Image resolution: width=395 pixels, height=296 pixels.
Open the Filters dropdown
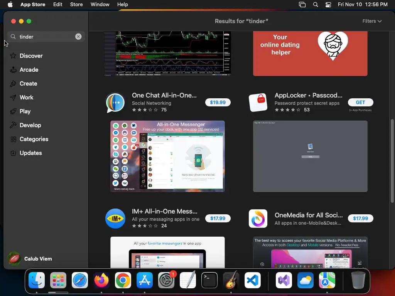(x=372, y=21)
